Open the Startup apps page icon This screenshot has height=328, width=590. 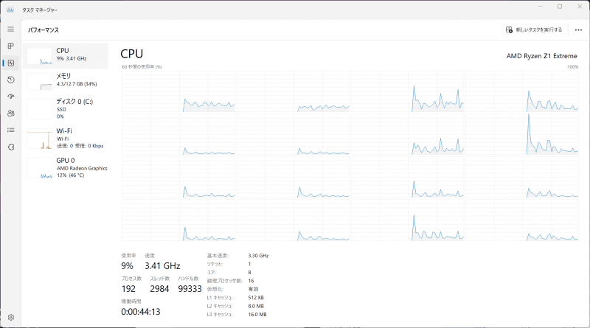click(x=11, y=97)
